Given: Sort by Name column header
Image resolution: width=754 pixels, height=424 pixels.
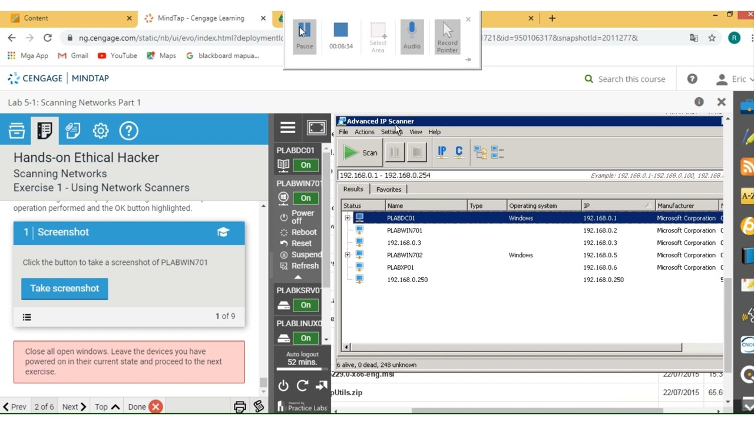Looking at the screenshot, I should click(426, 206).
